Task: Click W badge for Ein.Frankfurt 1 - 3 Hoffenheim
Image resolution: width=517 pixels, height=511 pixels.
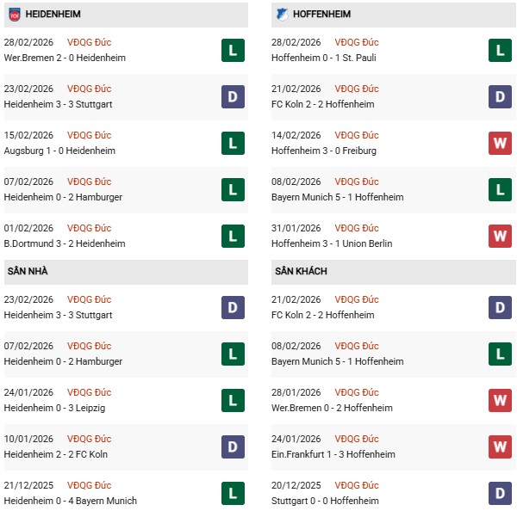Action: pos(500,446)
